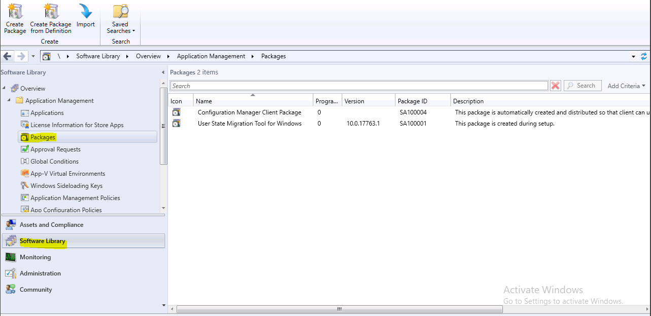Click the Import arrow icon
Viewport: 651px width, 316px height.
coord(85,11)
